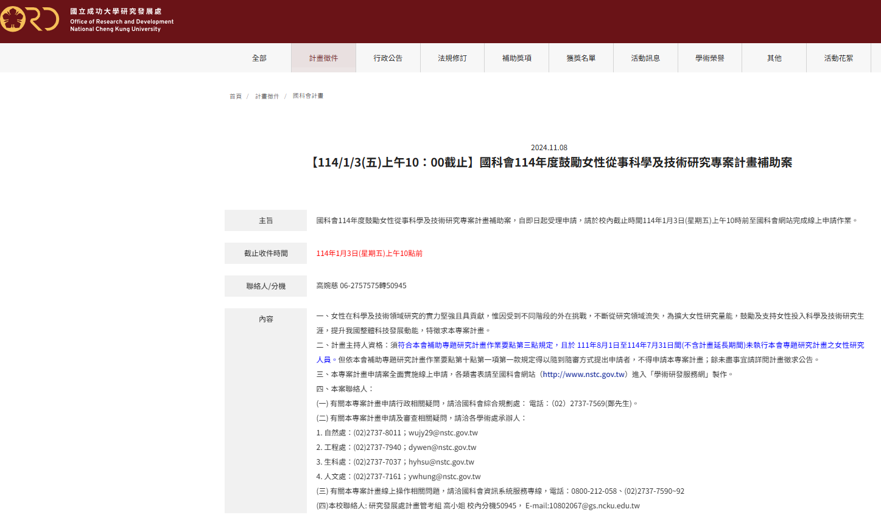Viewport: 881px width, 515px height.
Task: Select the 計畫徵件 tab
Action: click(323, 58)
